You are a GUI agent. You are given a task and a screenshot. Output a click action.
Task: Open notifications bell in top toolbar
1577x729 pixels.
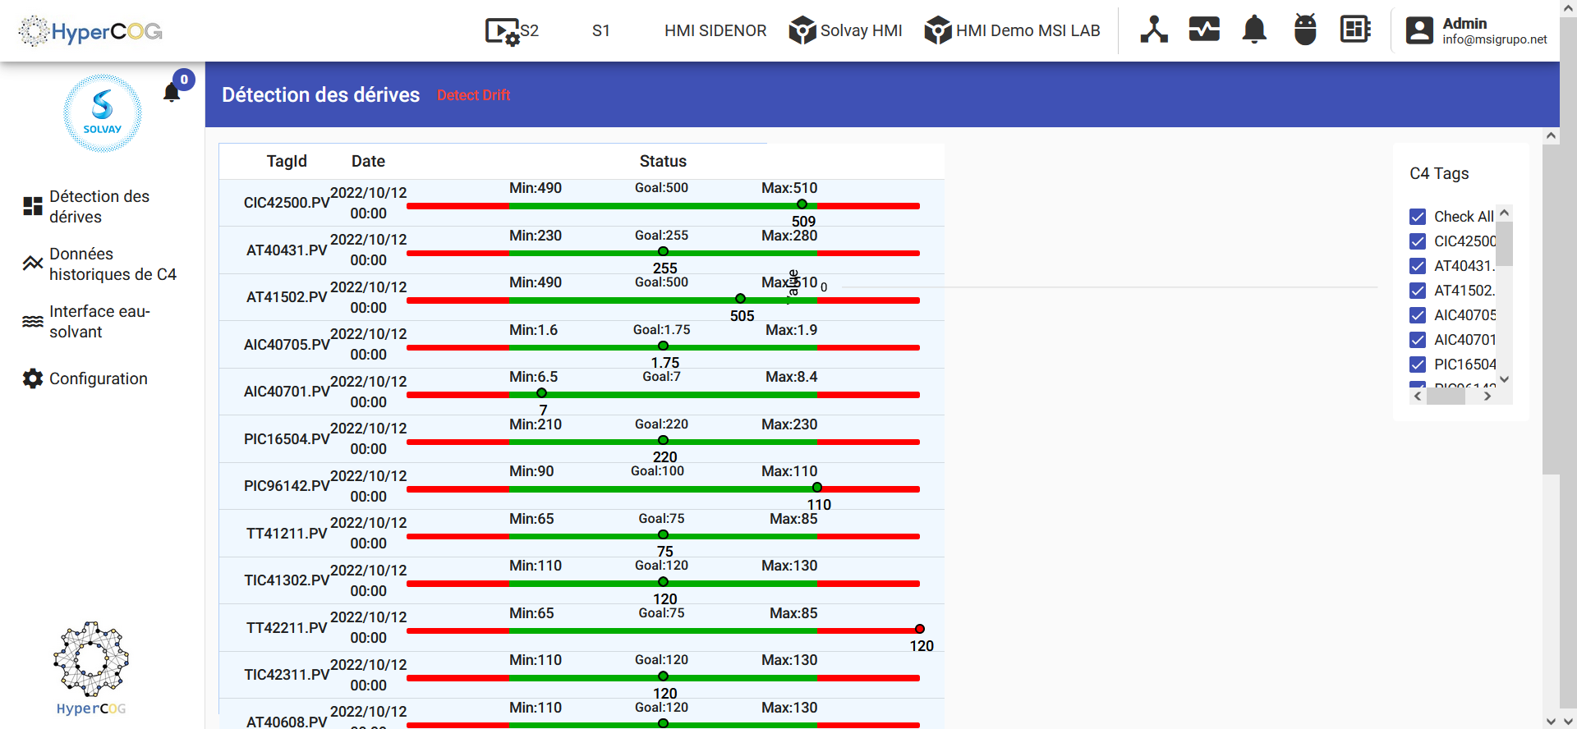pyautogui.click(x=1254, y=30)
